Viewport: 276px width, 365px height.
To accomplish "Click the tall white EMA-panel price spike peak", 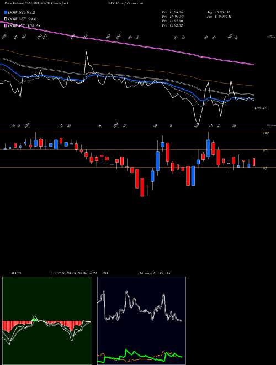I will click(86, 52).
